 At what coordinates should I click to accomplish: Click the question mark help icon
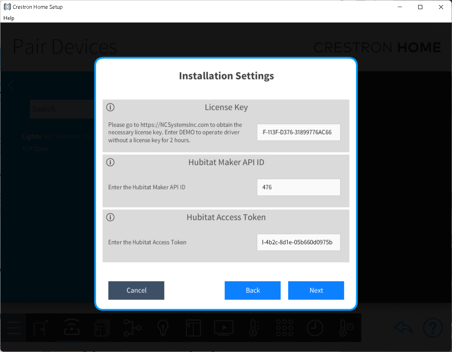[433, 328]
